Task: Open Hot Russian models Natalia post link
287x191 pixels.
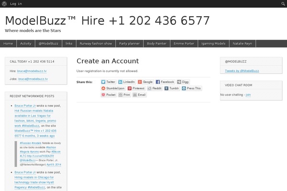Action: point(35,118)
